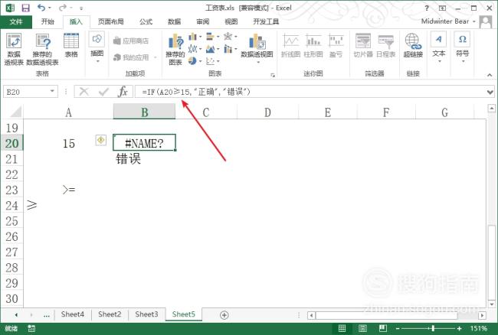The image size is (498, 335).
Task: Click the zoom slider handle
Action: tap(433, 328)
